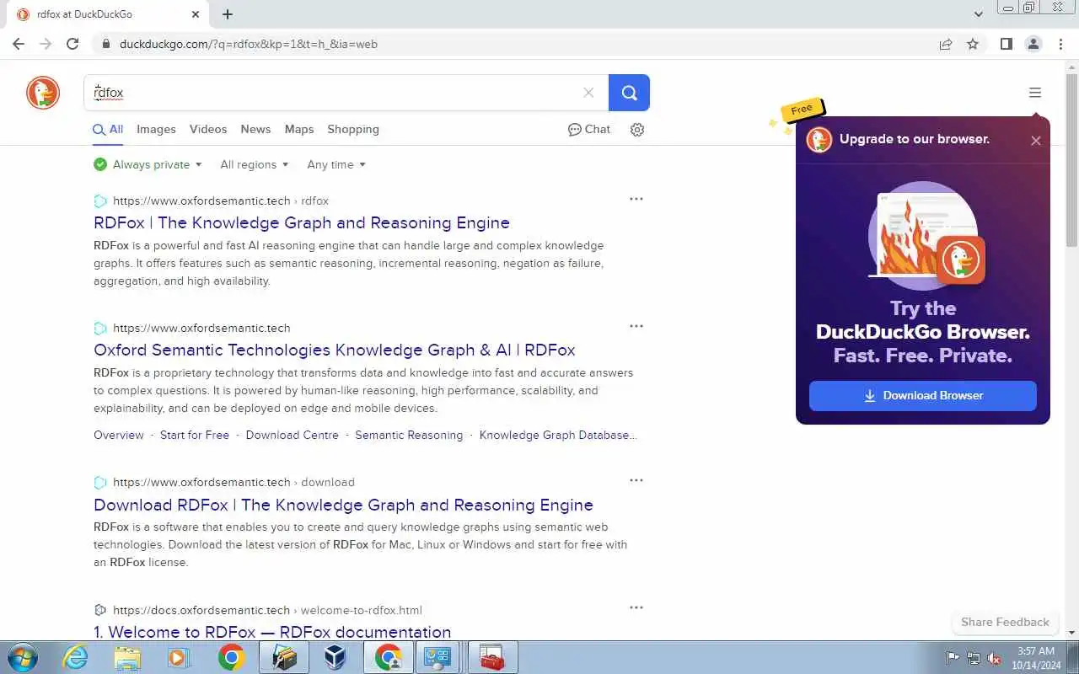This screenshot has width=1079, height=674.
Task: Open VirtualBox from taskbar
Action: point(336,657)
